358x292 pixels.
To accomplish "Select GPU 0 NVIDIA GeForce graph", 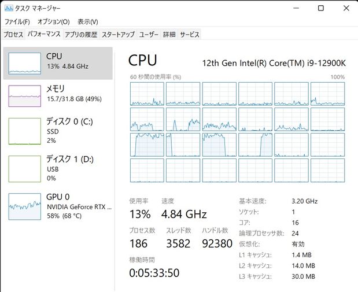I will pyautogui.click(x=58, y=206).
